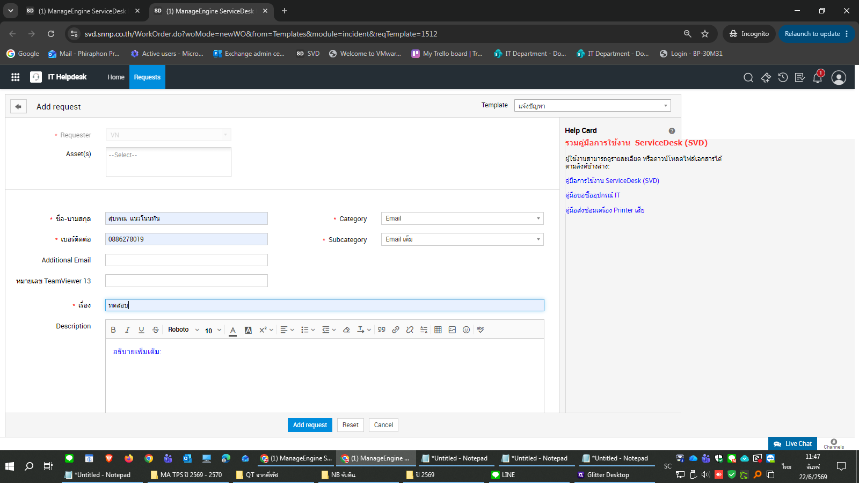This screenshot has height=483, width=859.
Task: Click the back arrow beside Add request
Action: [18, 107]
